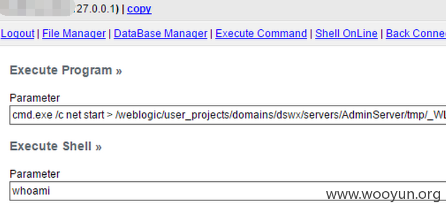Open the Back Connect link
The image size is (446, 211).
416,34
